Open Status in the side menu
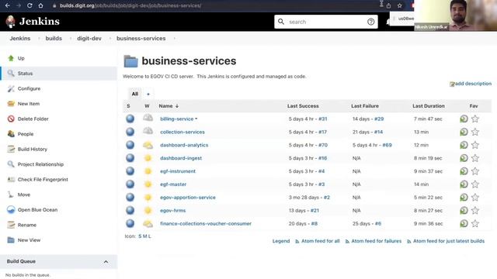Viewport: 497px width, 279px height. (25, 74)
